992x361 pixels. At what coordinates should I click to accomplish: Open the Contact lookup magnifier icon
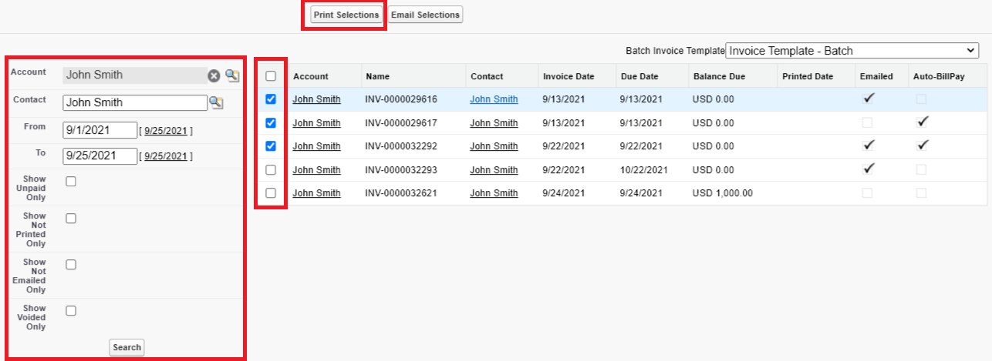[x=216, y=102]
